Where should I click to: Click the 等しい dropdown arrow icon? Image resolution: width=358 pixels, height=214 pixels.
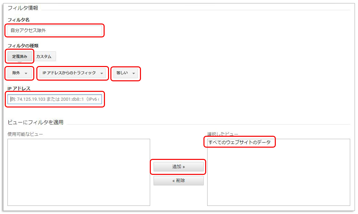pos(133,74)
